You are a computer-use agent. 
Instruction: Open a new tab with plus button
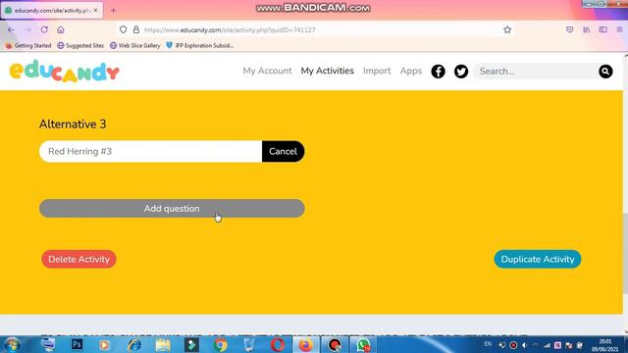click(x=114, y=11)
